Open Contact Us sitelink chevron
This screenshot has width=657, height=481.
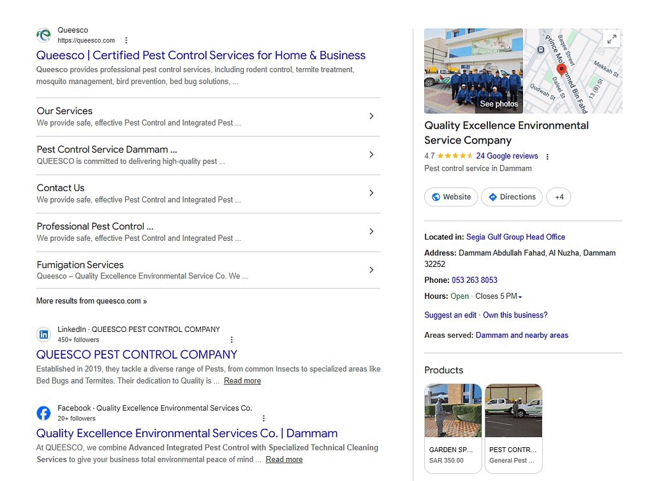(x=371, y=193)
